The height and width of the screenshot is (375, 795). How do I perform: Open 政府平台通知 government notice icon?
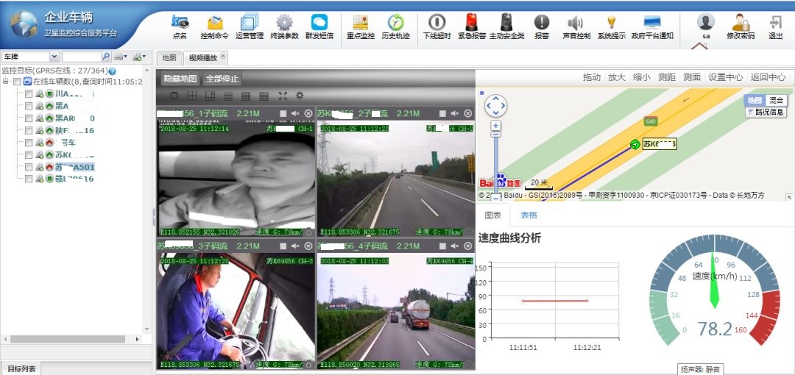pyautogui.click(x=651, y=26)
